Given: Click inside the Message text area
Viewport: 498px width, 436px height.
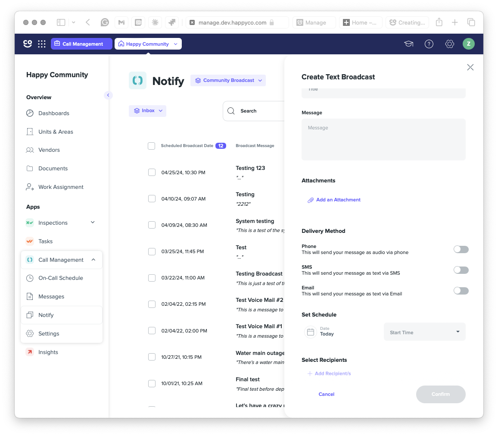Looking at the screenshot, I should point(383,139).
